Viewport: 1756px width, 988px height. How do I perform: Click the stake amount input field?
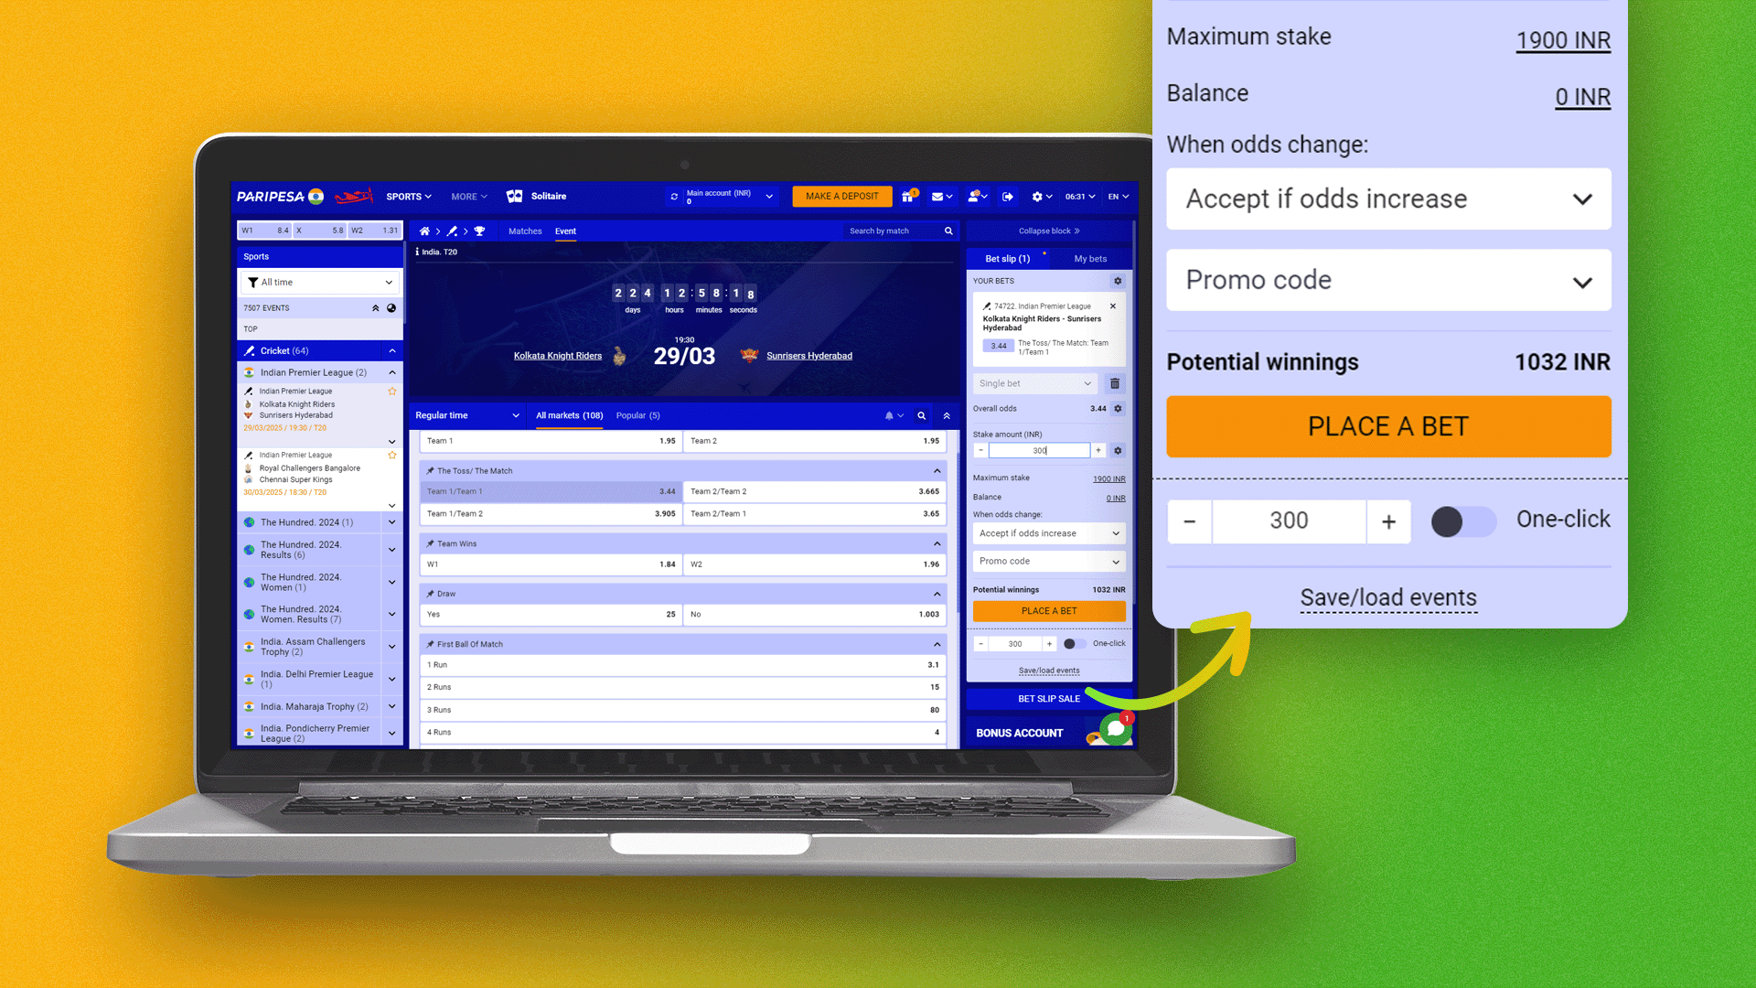pyautogui.click(x=1041, y=450)
